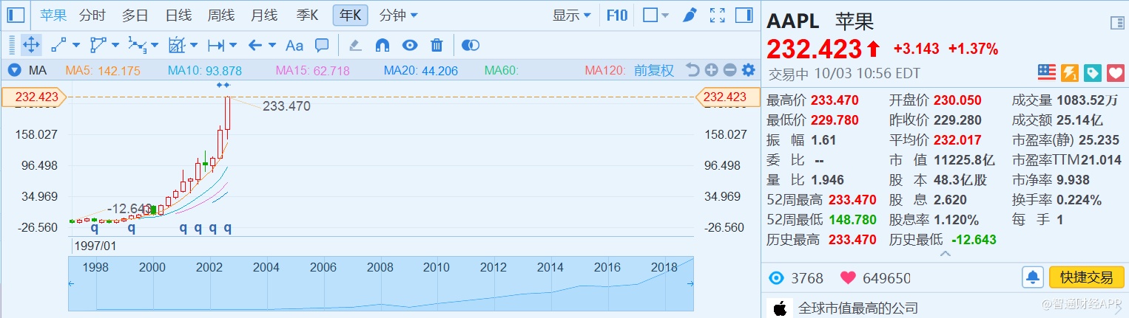Collapse the MA indicator round arrow
Viewport: 1129px width, 318px height.
tap(14, 71)
